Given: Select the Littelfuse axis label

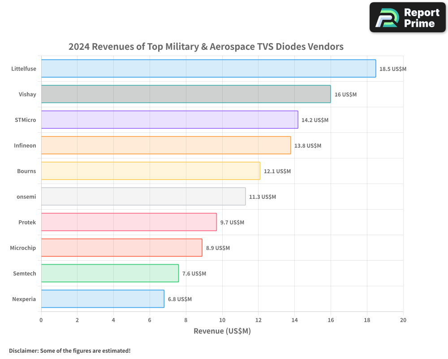Looking at the screenshot, I should click(x=24, y=69).
